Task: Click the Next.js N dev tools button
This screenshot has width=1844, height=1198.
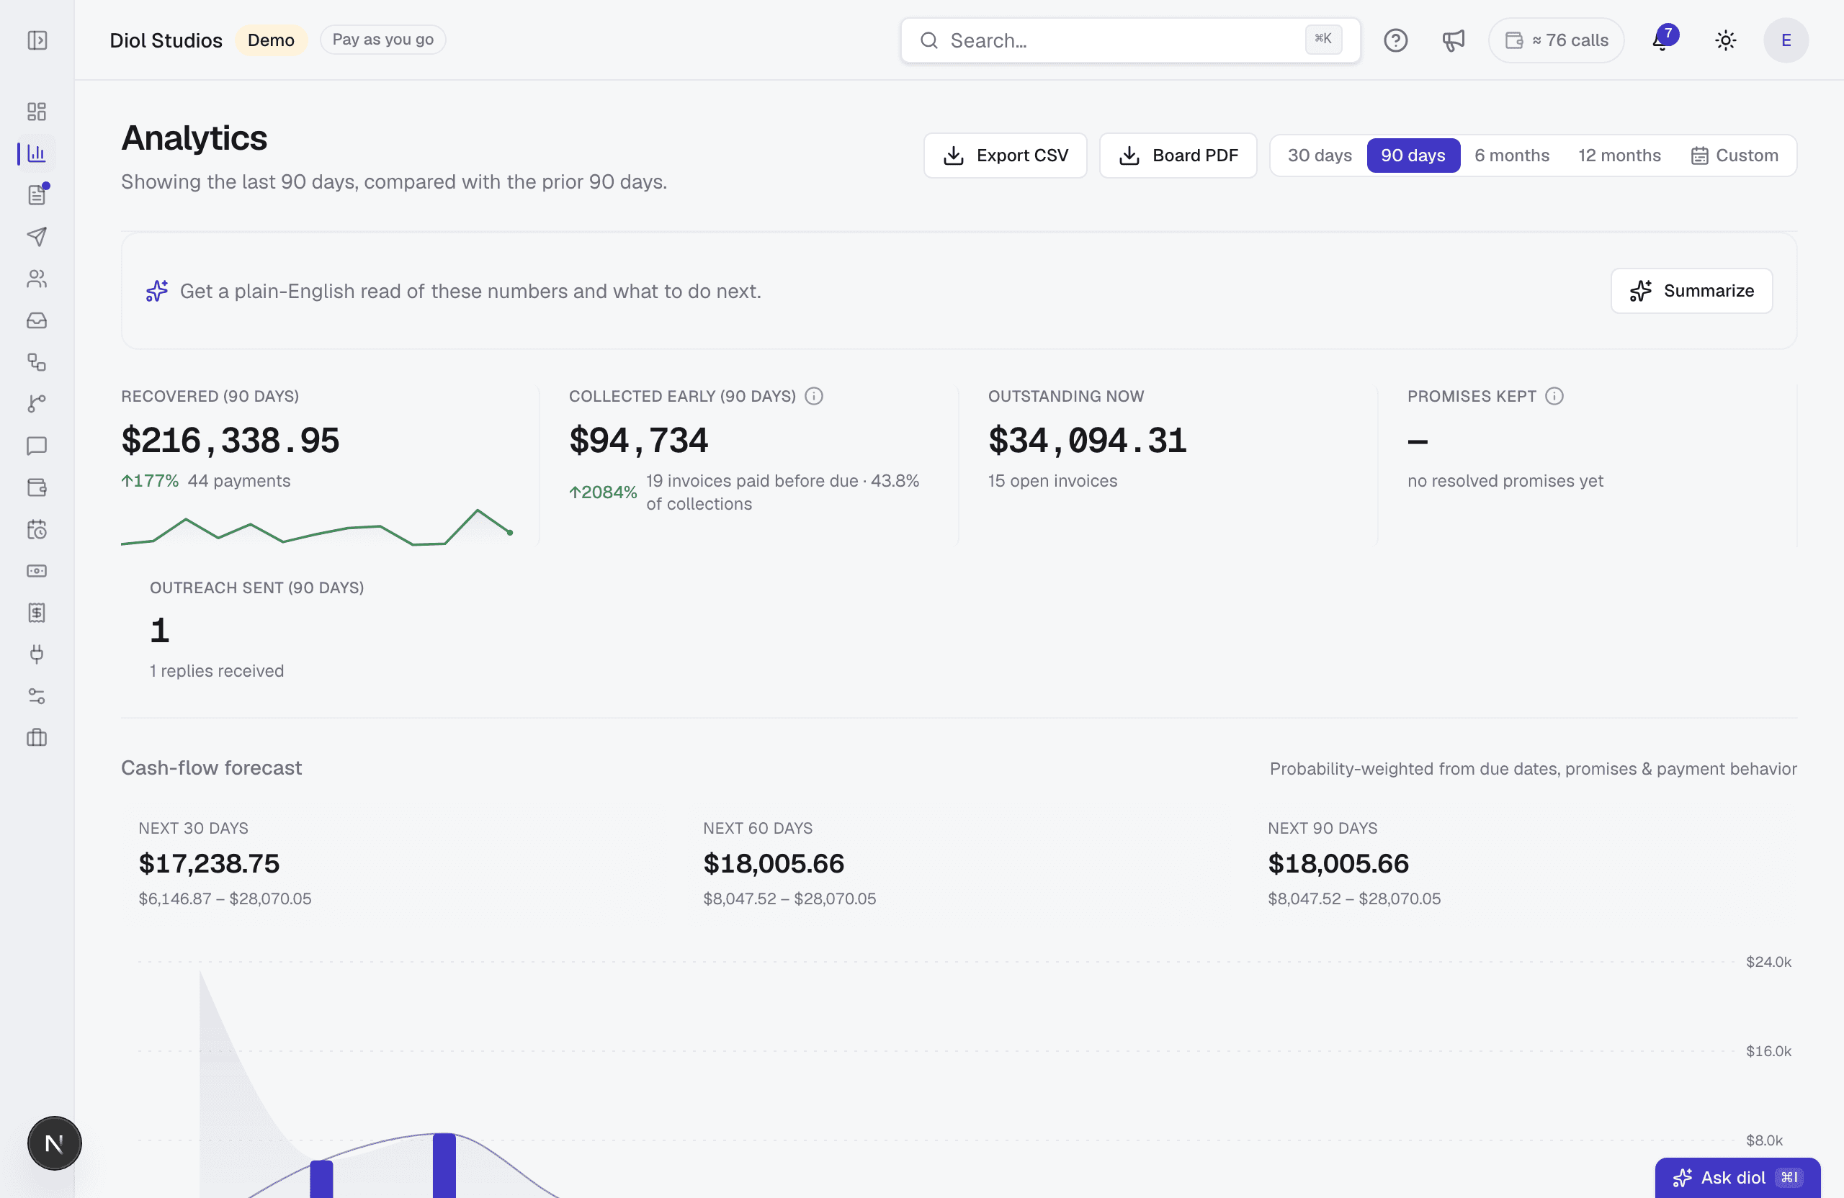Action: pos(54,1143)
